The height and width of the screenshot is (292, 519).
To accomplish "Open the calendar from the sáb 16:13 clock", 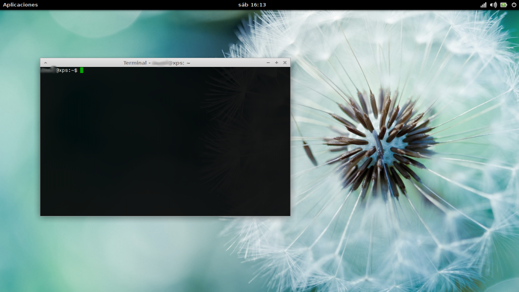I will point(252,5).
